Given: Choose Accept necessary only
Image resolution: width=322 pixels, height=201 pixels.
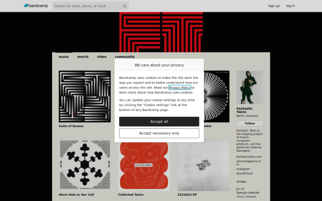Looking at the screenshot, I should point(159,133).
